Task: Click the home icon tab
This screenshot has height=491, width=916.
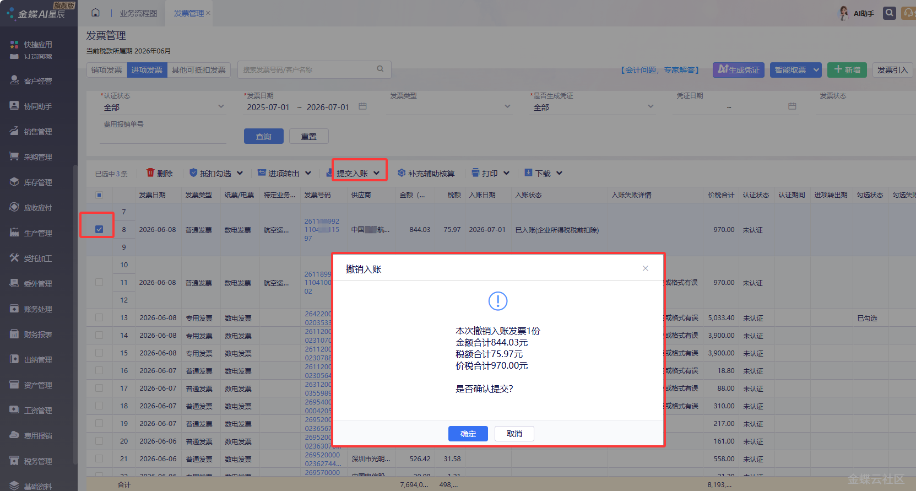Action: pos(95,13)
